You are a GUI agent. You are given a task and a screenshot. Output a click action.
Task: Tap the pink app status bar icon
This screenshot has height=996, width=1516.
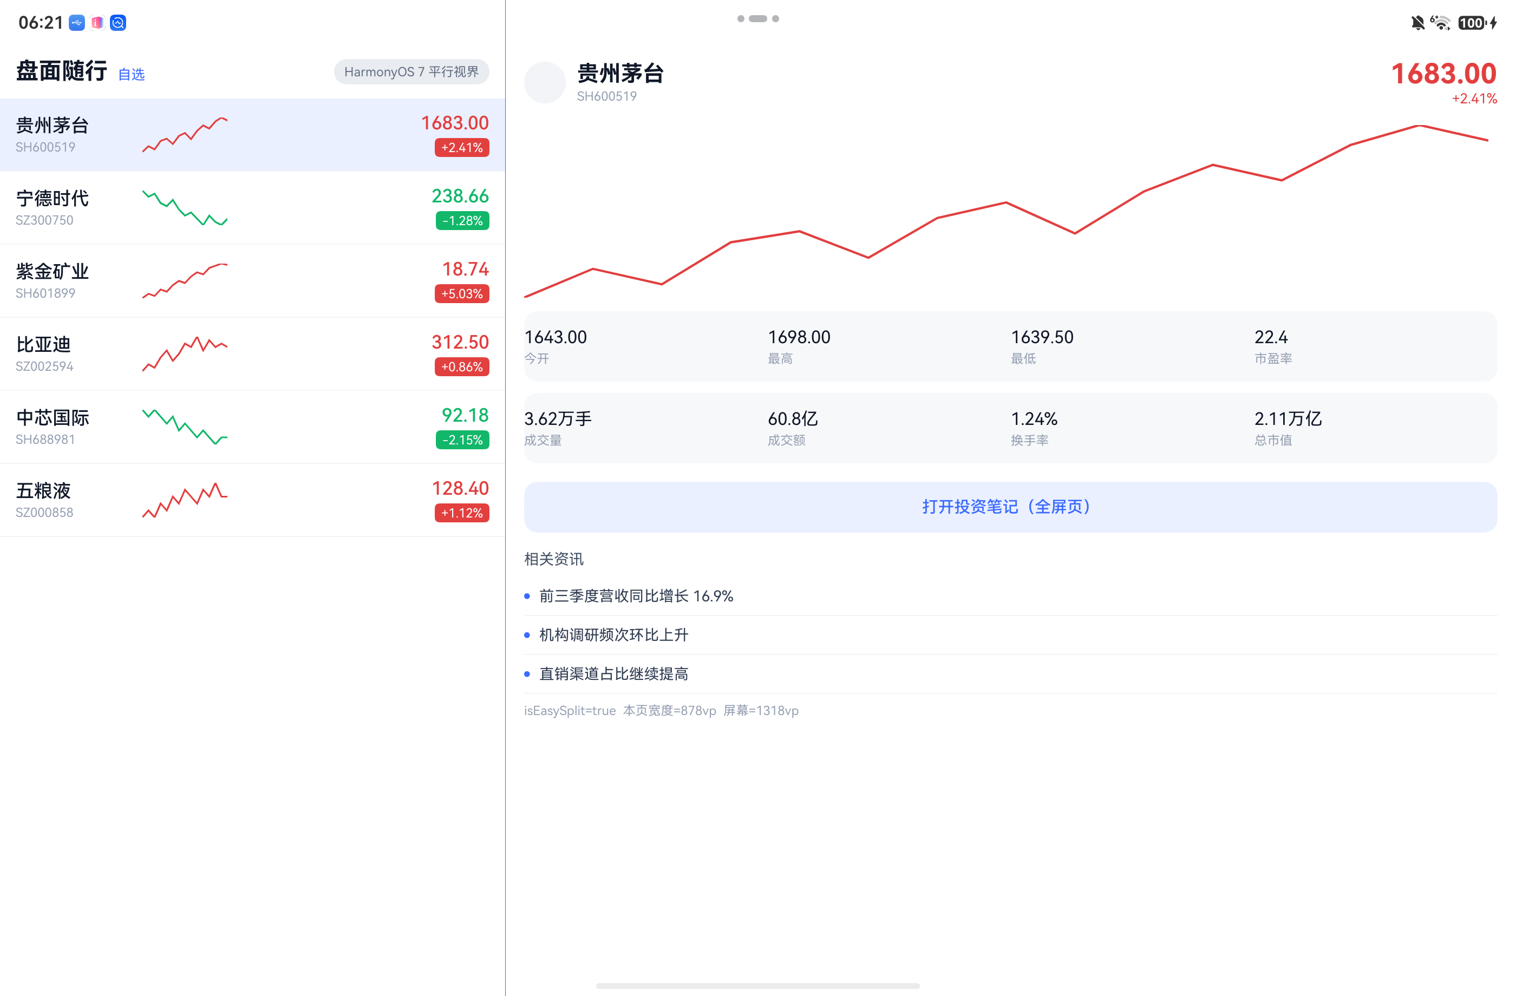(97, 23)
